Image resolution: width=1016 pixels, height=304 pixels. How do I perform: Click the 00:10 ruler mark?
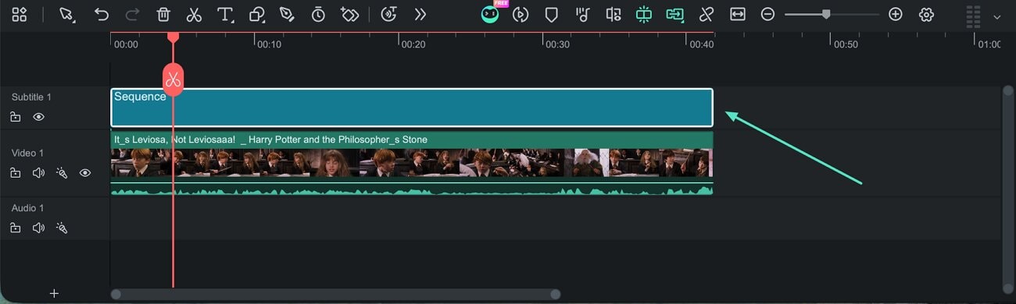pyautogui.click(x=270, y=44)
